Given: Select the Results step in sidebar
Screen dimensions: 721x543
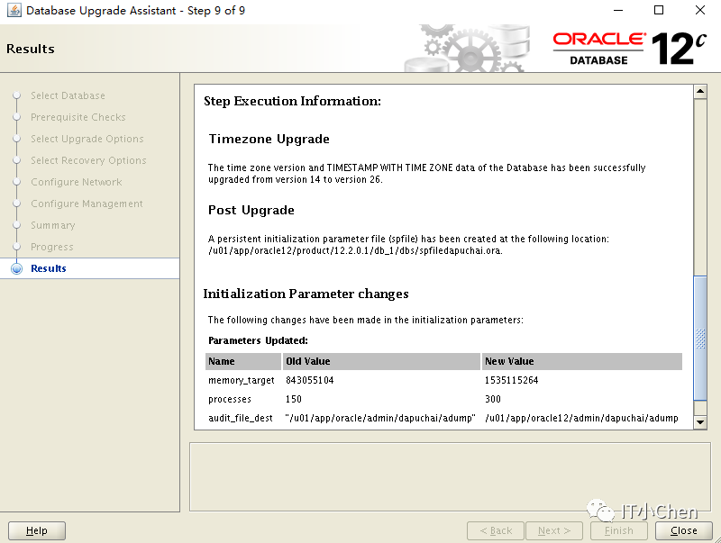Looking at the screenshot, I should [x=49, y=268].
